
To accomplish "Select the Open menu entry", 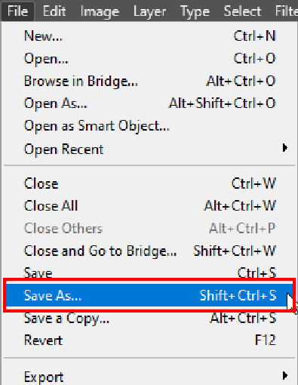I will pos(149,58).
